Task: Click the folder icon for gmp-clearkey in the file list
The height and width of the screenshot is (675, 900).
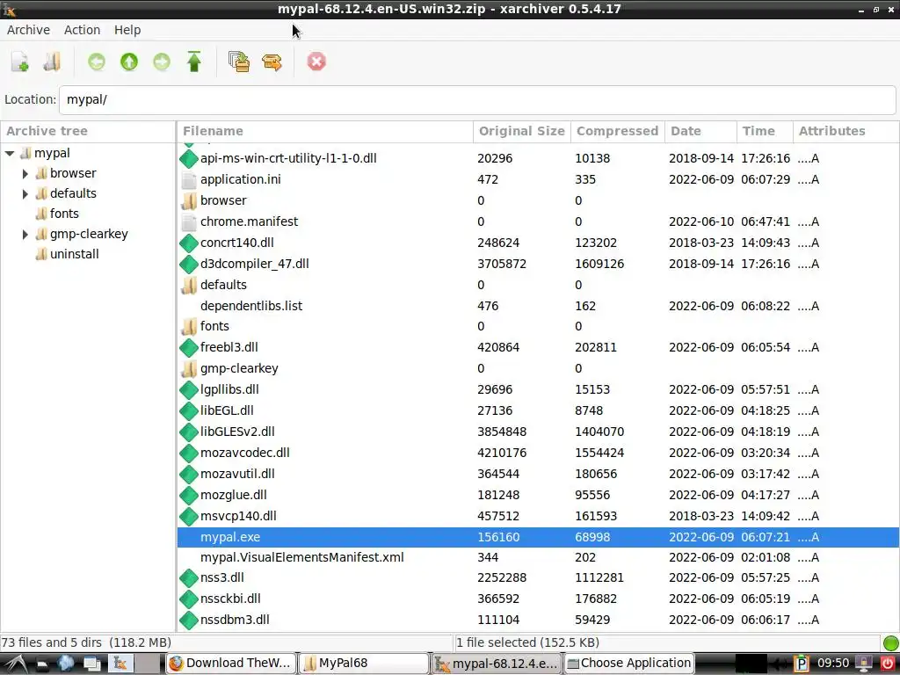Action: point(189,368)
